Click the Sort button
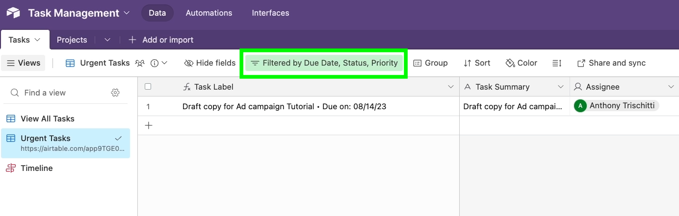The height and width of the screenshot is (216, 679). click(477, 63)
